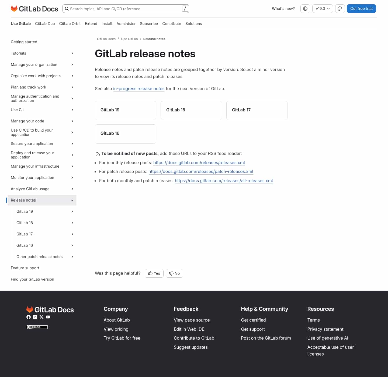Open the View page source footer link
The image size is (388, 377).
(x=192, y=320)
